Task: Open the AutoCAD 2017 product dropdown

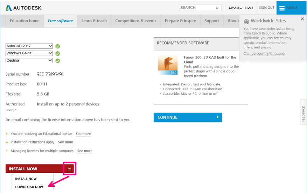Action: coord(29,46)
